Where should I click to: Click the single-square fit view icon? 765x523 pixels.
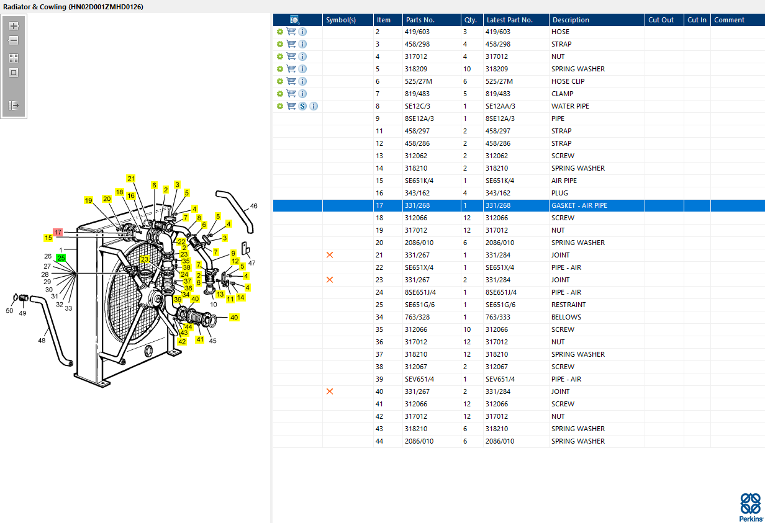tap(14, 73)
